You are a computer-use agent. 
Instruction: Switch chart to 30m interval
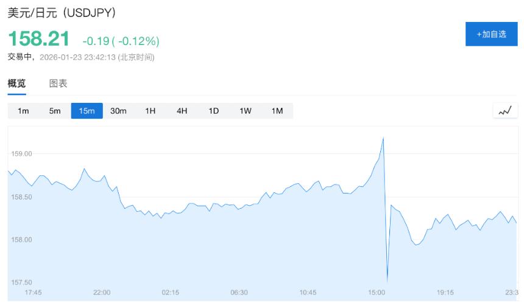coord(118,111)
